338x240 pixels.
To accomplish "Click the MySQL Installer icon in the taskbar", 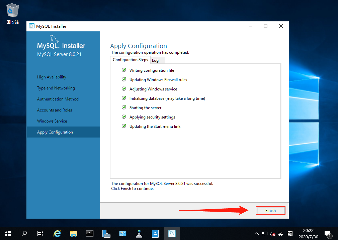I will [172, 233].
